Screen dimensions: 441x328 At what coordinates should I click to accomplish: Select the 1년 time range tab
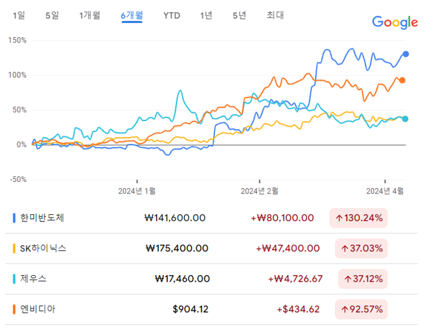coord(206,15)
